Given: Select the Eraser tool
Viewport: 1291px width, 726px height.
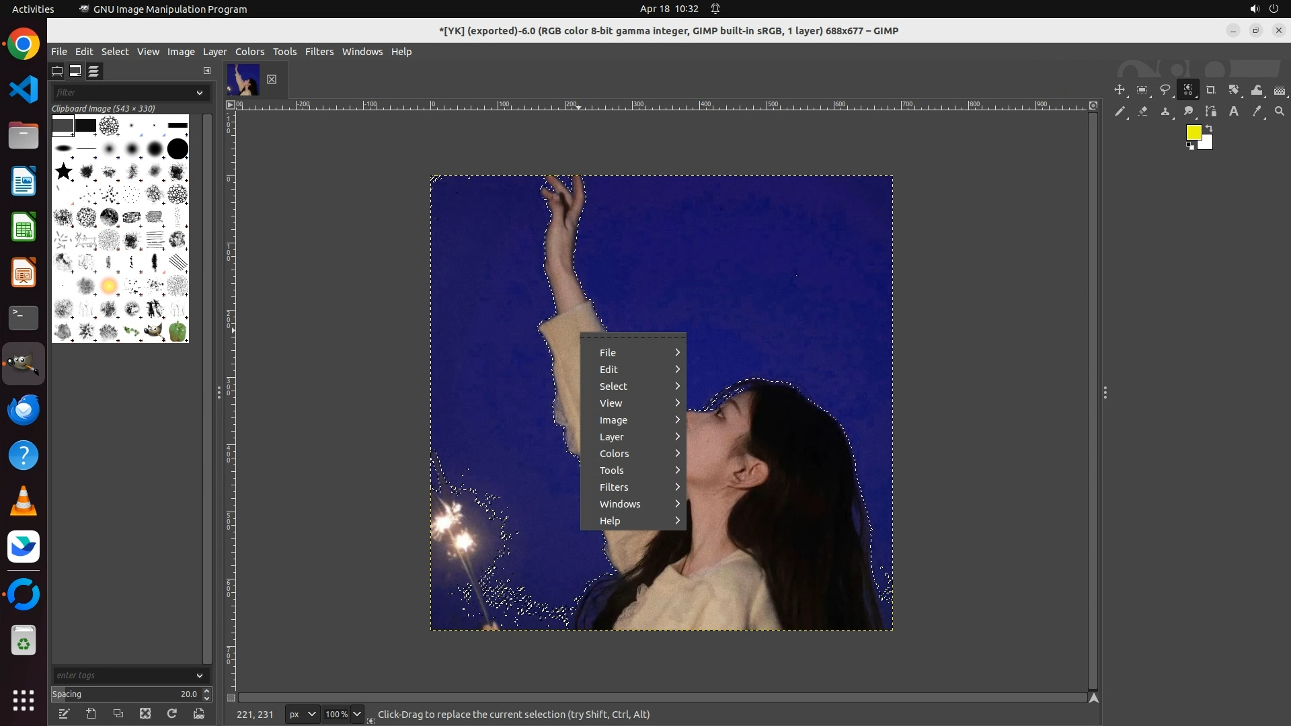Looking at the screenshot, I should coord(1142,112).
